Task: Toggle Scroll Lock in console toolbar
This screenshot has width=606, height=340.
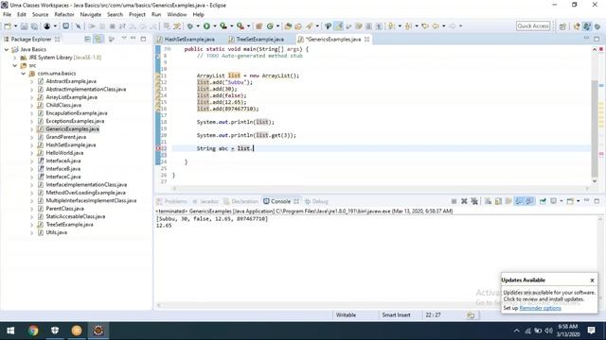Action: [x=499, y=201]
